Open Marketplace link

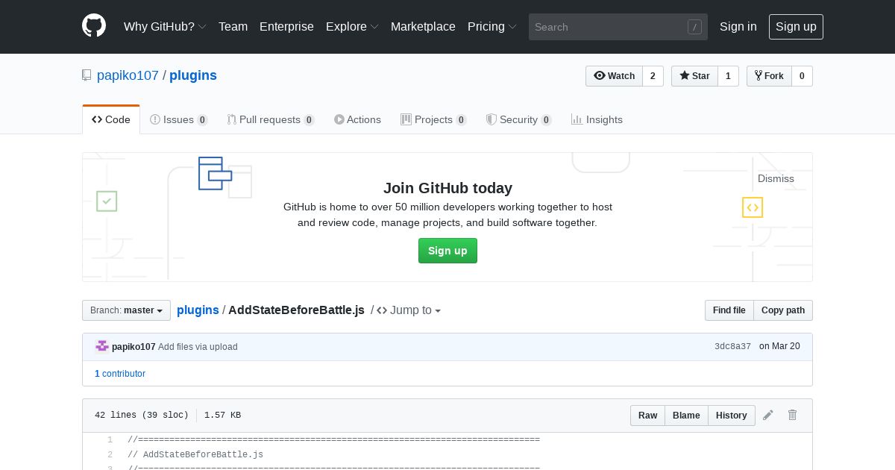(x=423, y=26)
